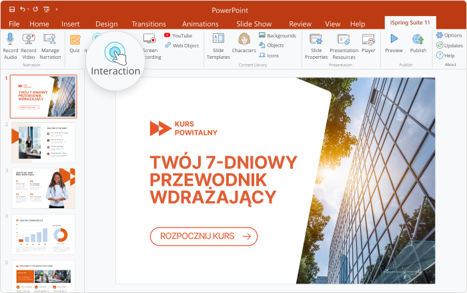Save the presentation from quick access toolbar
This screenshot has height=293, width=467.
coord(12,9)
